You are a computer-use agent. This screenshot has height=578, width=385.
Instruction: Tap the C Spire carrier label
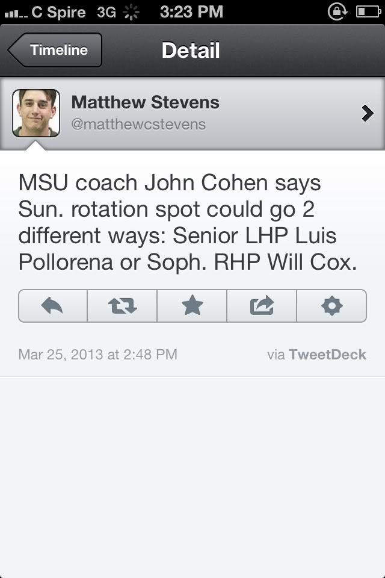tap(58, 11)
